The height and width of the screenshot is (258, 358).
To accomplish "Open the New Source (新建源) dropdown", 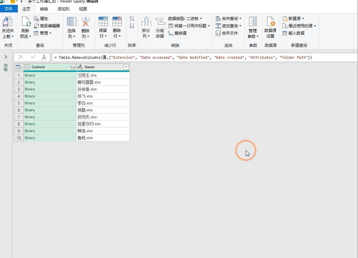I will click(x=293, y=18).
